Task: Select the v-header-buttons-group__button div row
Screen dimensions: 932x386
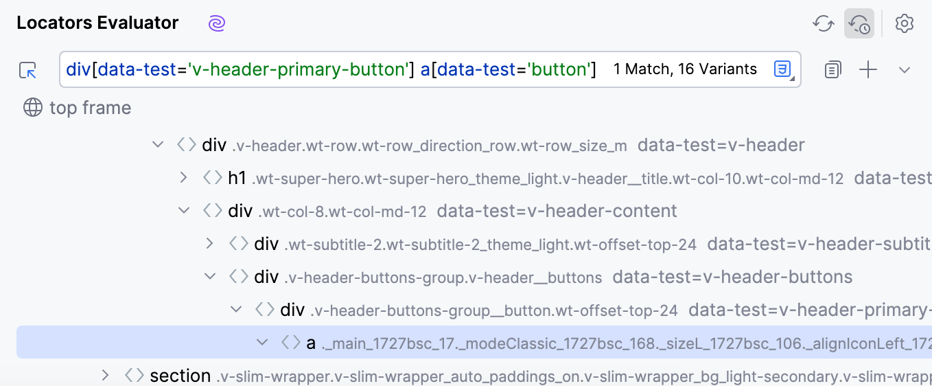Action: (474, 310)
